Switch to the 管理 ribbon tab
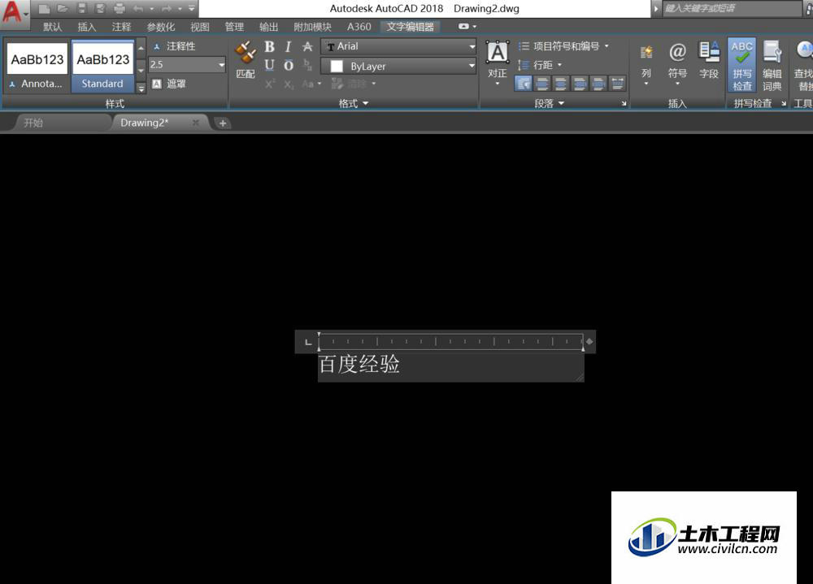Image resolution: width=813 pixels, height=584 pixels. pos(234,27)
